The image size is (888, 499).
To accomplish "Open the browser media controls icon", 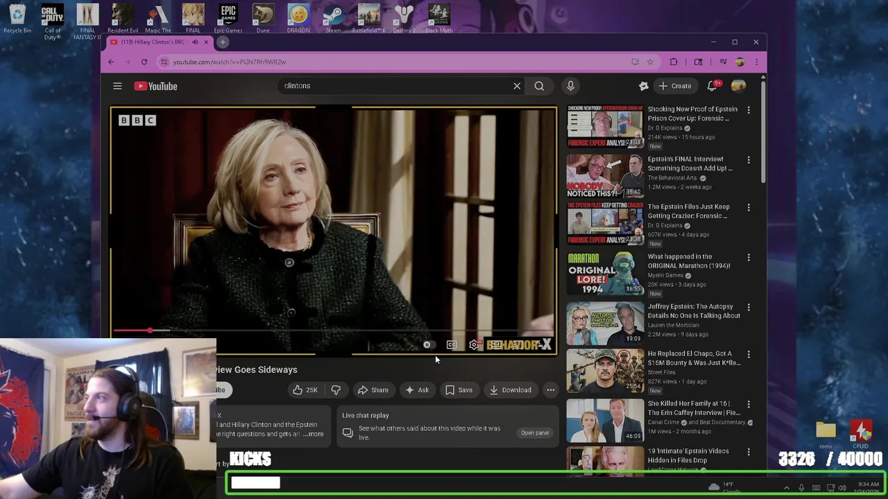I will [722, 62].
